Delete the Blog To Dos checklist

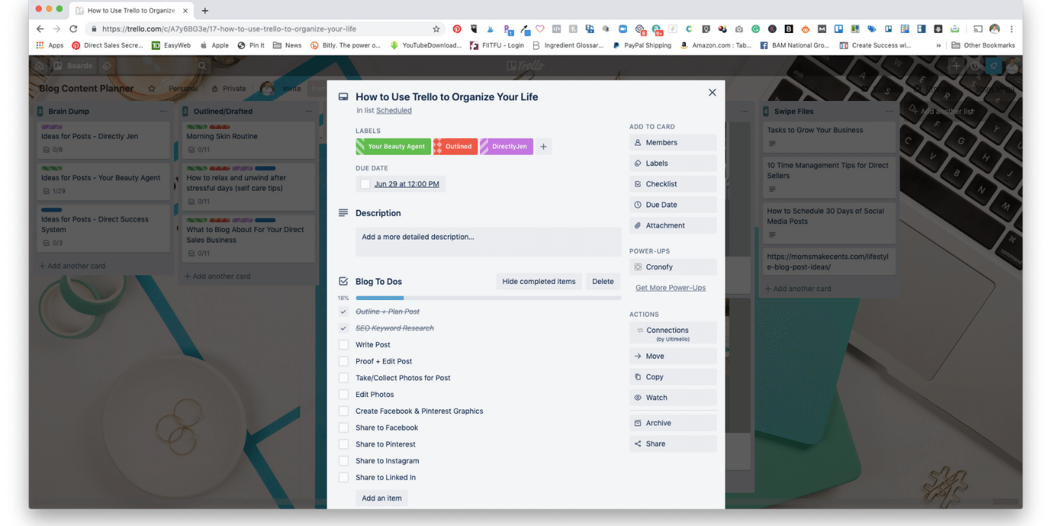click(x=603, y=281)
